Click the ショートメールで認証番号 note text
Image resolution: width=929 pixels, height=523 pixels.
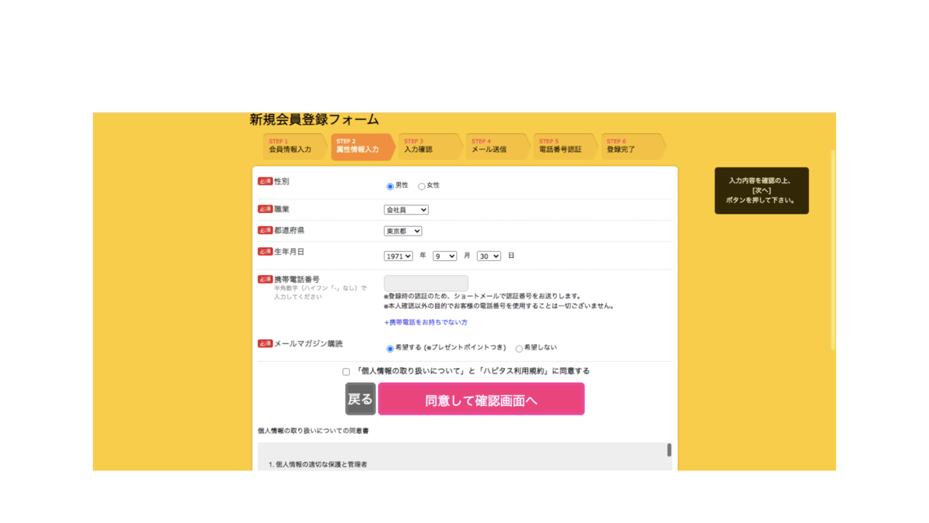click(482, 296)
